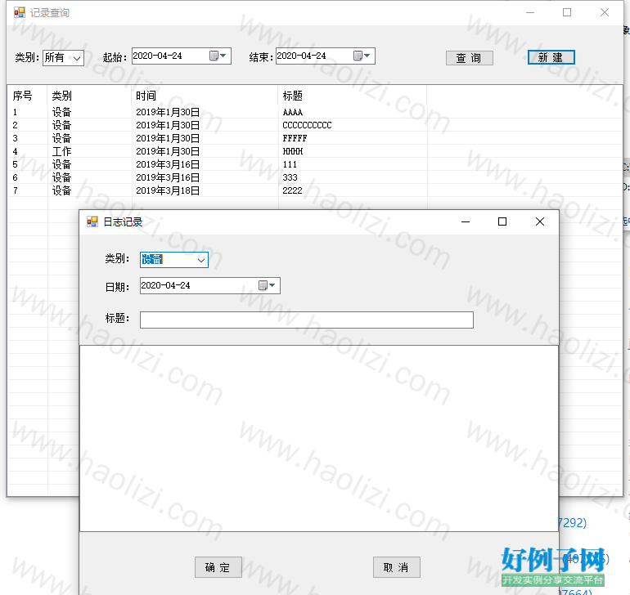Click the large content text area
Screen dimensions: 630x595
click(319, 438)
